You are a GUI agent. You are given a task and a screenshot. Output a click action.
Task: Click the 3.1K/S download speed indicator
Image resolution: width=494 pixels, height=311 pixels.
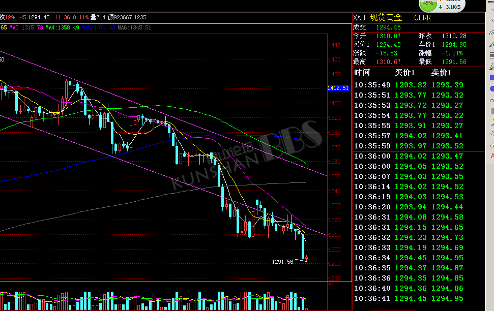pos(451,7)
